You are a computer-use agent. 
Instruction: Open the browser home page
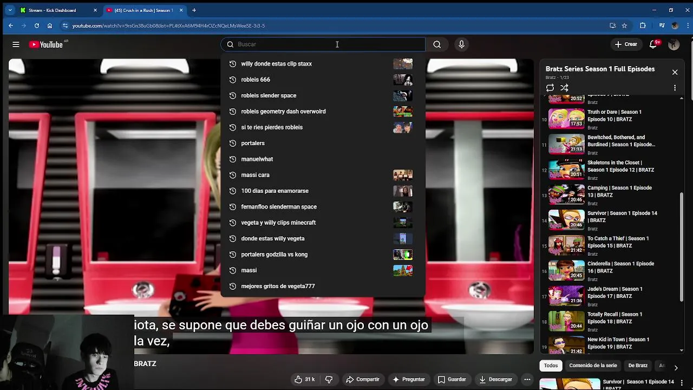[50, 25]
